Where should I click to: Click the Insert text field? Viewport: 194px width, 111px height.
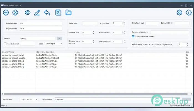point(90,23)
